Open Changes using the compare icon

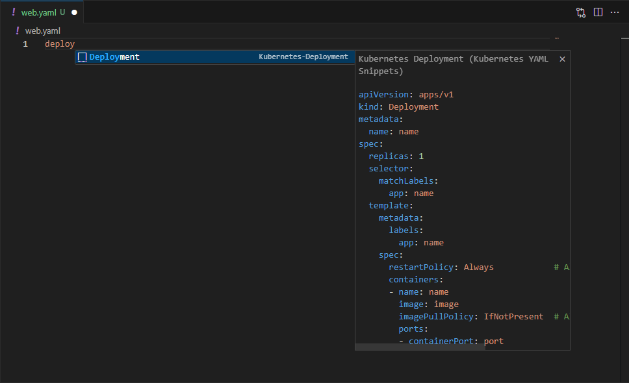(580, 12)
